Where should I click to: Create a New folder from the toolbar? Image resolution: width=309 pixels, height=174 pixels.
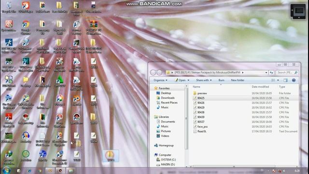[238, 80]
